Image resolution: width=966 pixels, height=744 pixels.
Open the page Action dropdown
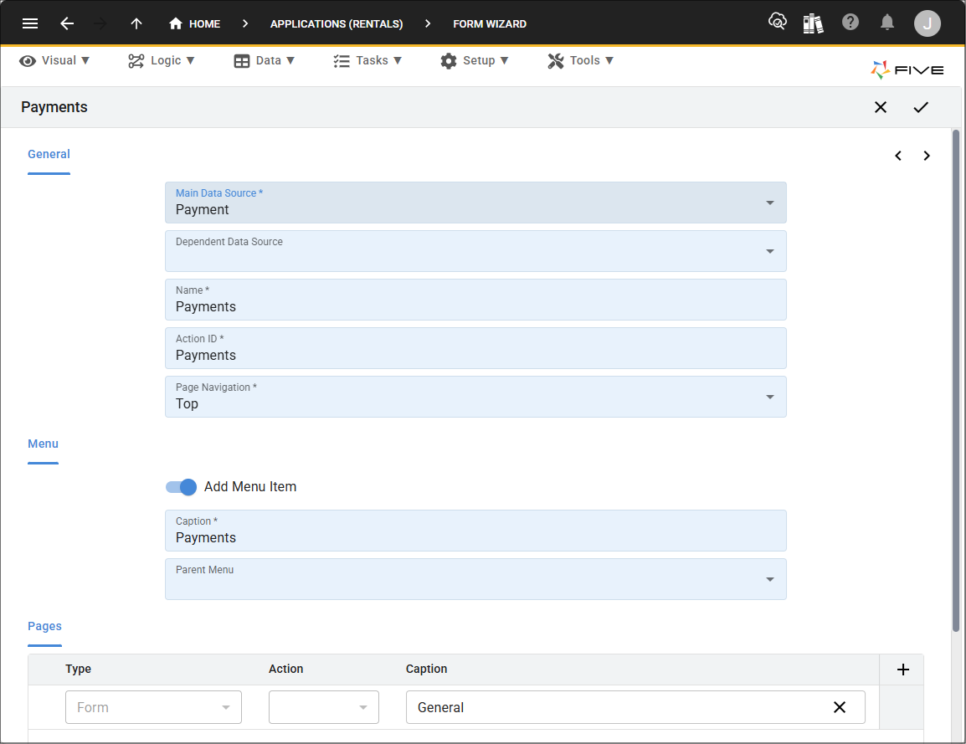coord(323,707)
